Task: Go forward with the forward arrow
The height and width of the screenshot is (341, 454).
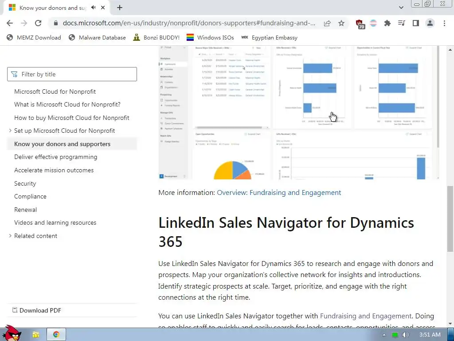Action: tap(24, 23)
